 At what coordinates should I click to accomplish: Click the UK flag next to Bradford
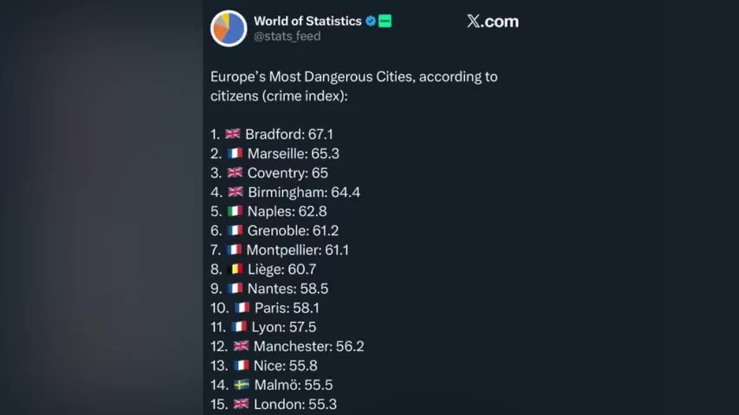pos(233,134)
